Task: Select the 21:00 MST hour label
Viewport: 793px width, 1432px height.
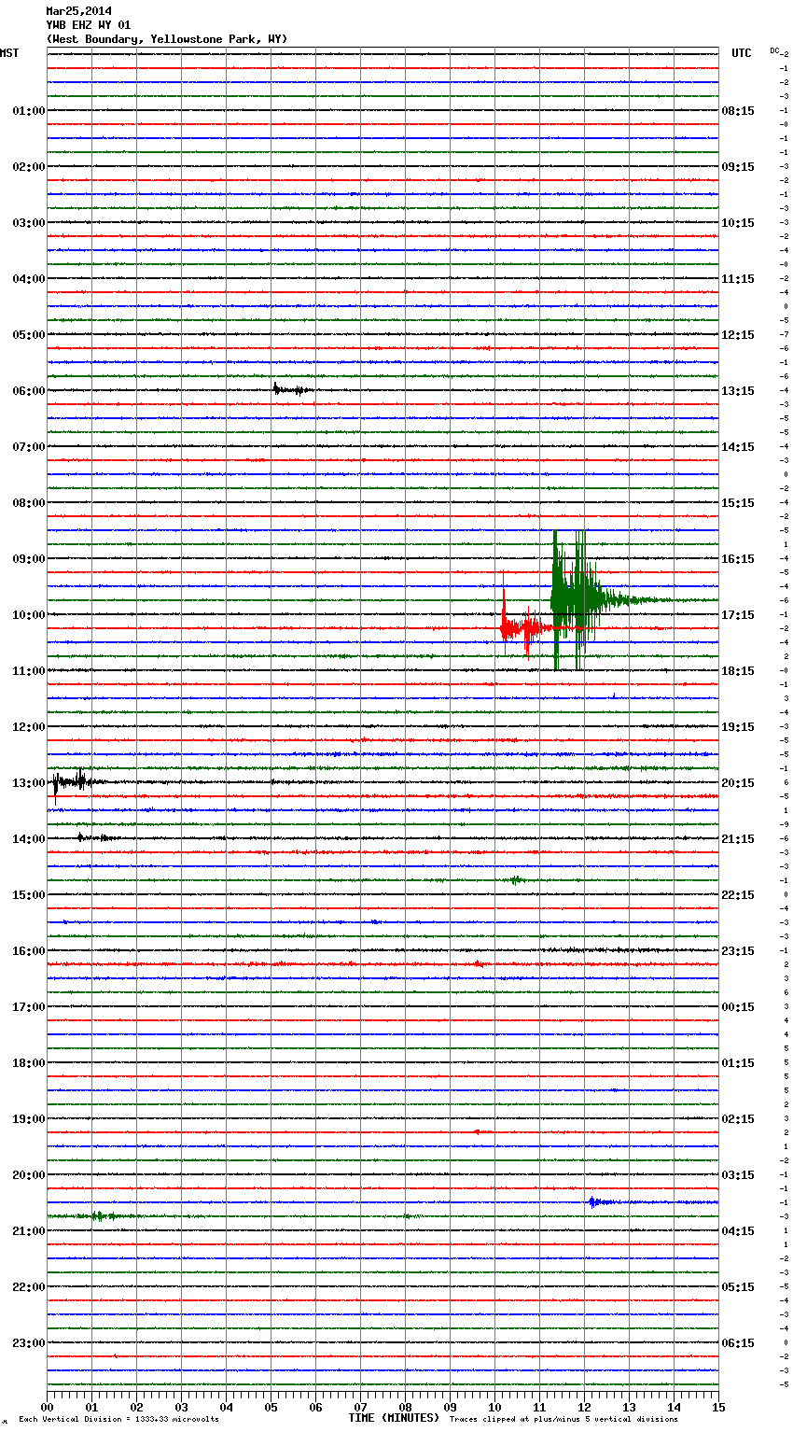Action: coord(28,1231)
